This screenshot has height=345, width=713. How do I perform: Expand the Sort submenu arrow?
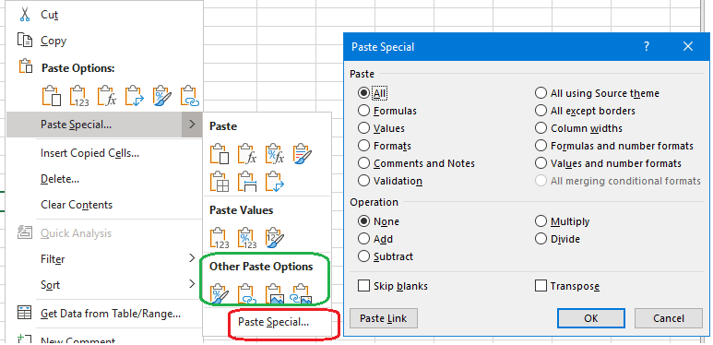click(x=192, y=284)
